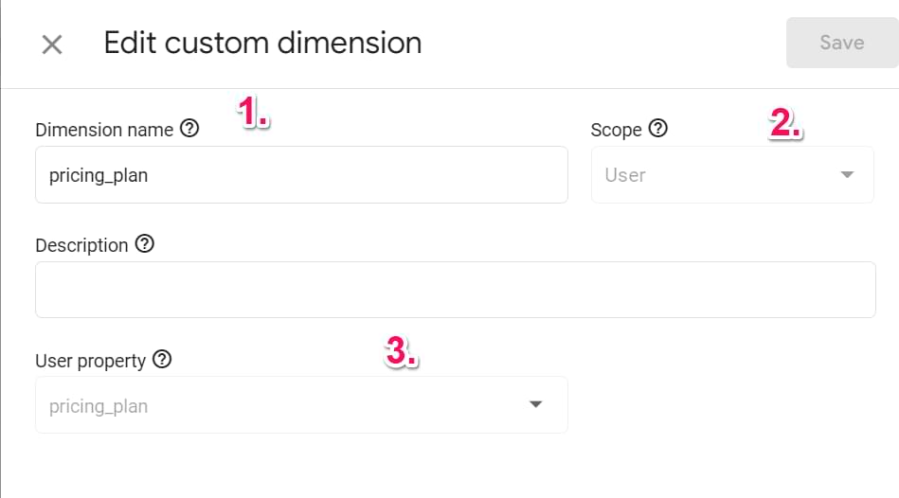Click the greyed pricing_plan User property value
The image size is (899, 498).
coord(99,406)
